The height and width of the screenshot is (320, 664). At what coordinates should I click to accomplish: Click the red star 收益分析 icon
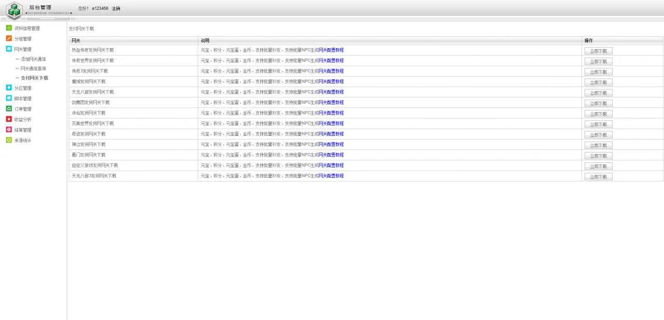tap(9, 119)
